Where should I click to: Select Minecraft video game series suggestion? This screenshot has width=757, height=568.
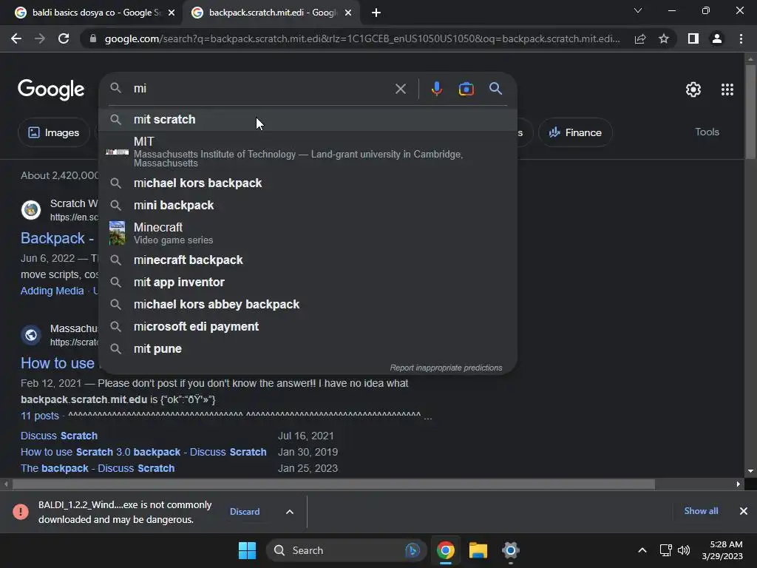[308, 233]
